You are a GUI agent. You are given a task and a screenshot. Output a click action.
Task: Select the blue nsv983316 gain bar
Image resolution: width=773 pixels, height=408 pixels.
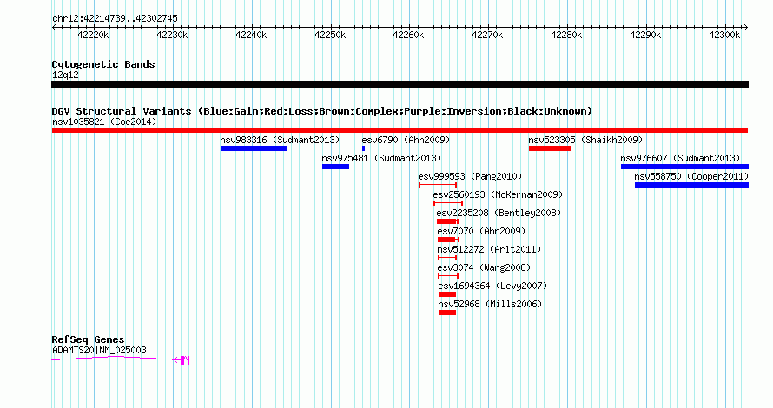click(x=254, y=148)
